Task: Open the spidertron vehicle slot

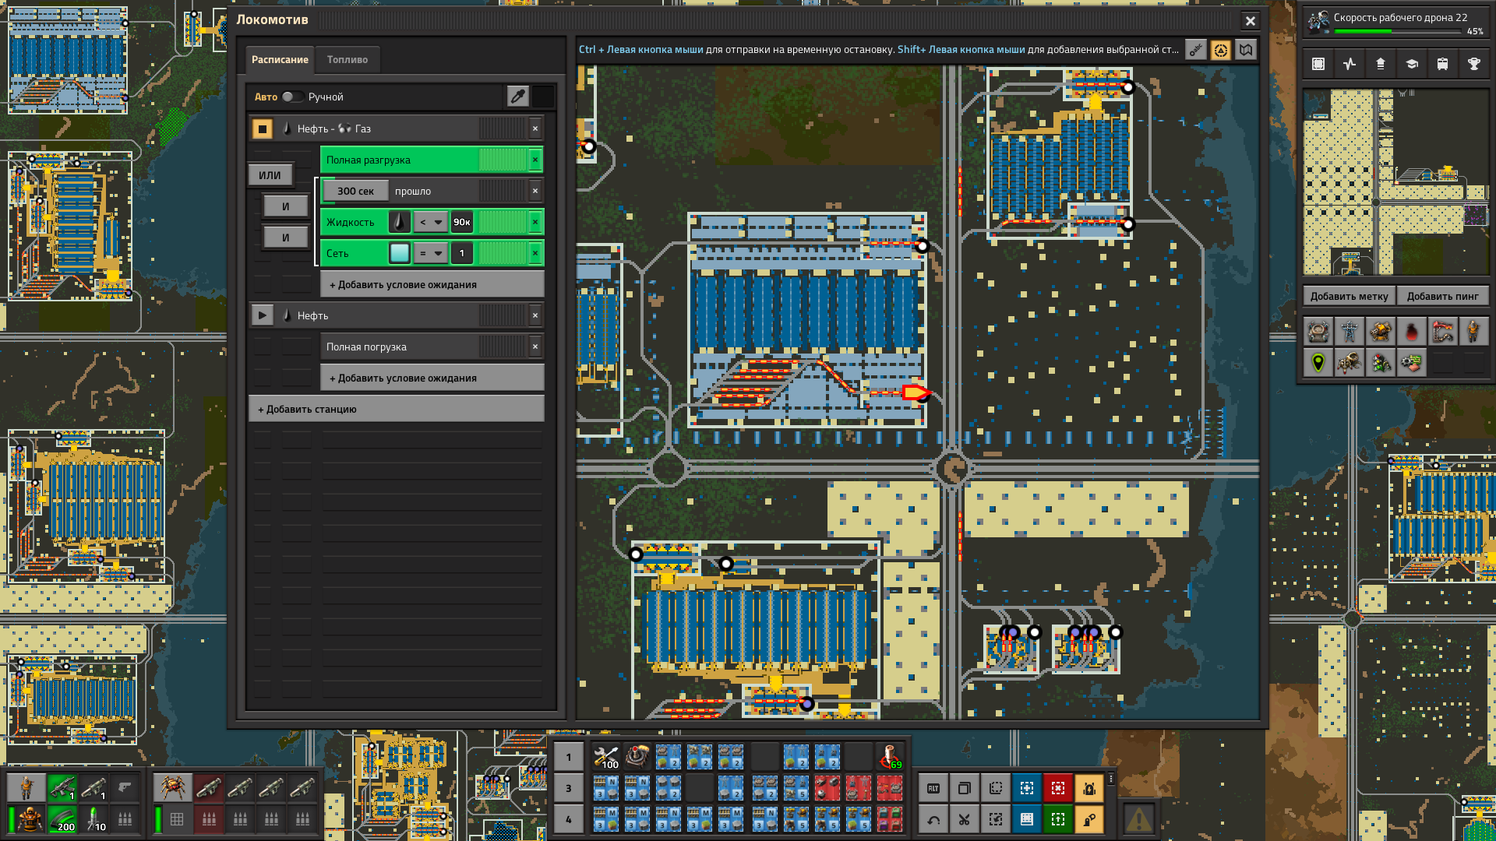Action: (x=172, y=788)
